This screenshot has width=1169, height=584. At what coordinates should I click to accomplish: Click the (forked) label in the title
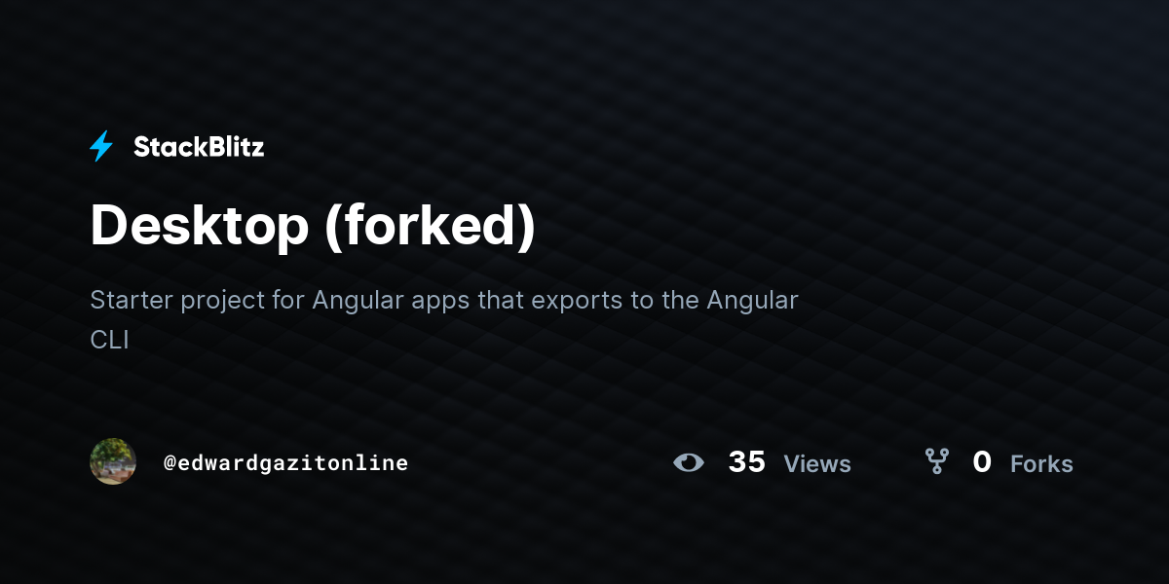430,227
